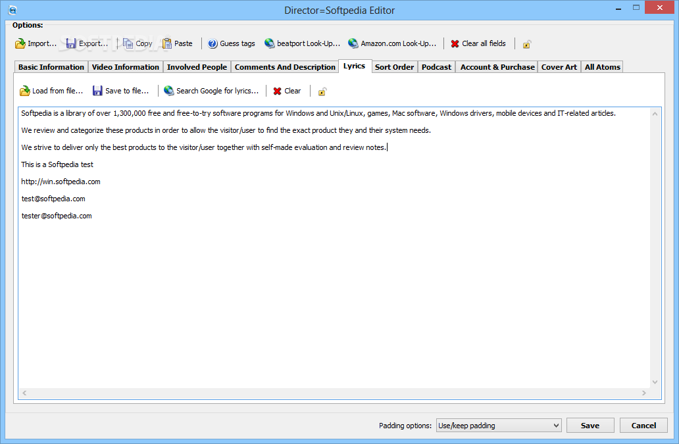
Task: Open the Involved People tab
Action: [x=197, y=67]
